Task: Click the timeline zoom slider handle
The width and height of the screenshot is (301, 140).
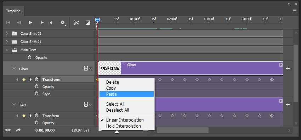Action: (117, 132)
